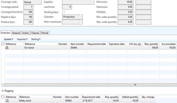Click the Coverage period field
The image size is (177, 103).
28,7
